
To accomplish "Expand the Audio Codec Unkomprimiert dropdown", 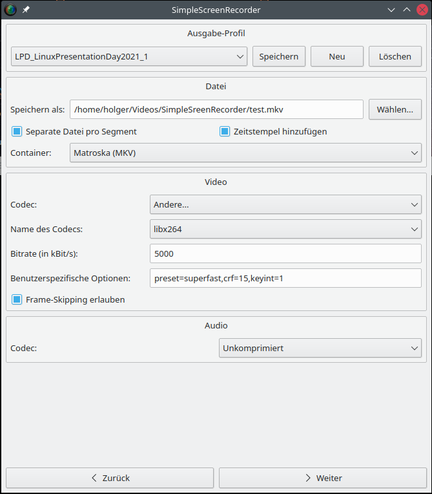I will (x=320, y=348).
